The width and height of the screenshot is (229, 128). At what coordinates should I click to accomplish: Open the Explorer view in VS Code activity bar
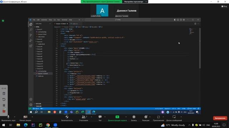[x=31, y=25]
